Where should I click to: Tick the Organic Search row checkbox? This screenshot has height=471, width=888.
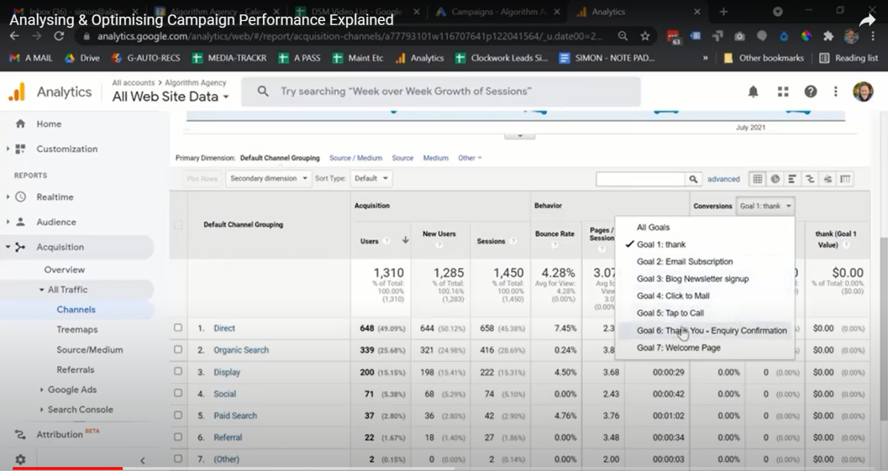tap(178, 350)
